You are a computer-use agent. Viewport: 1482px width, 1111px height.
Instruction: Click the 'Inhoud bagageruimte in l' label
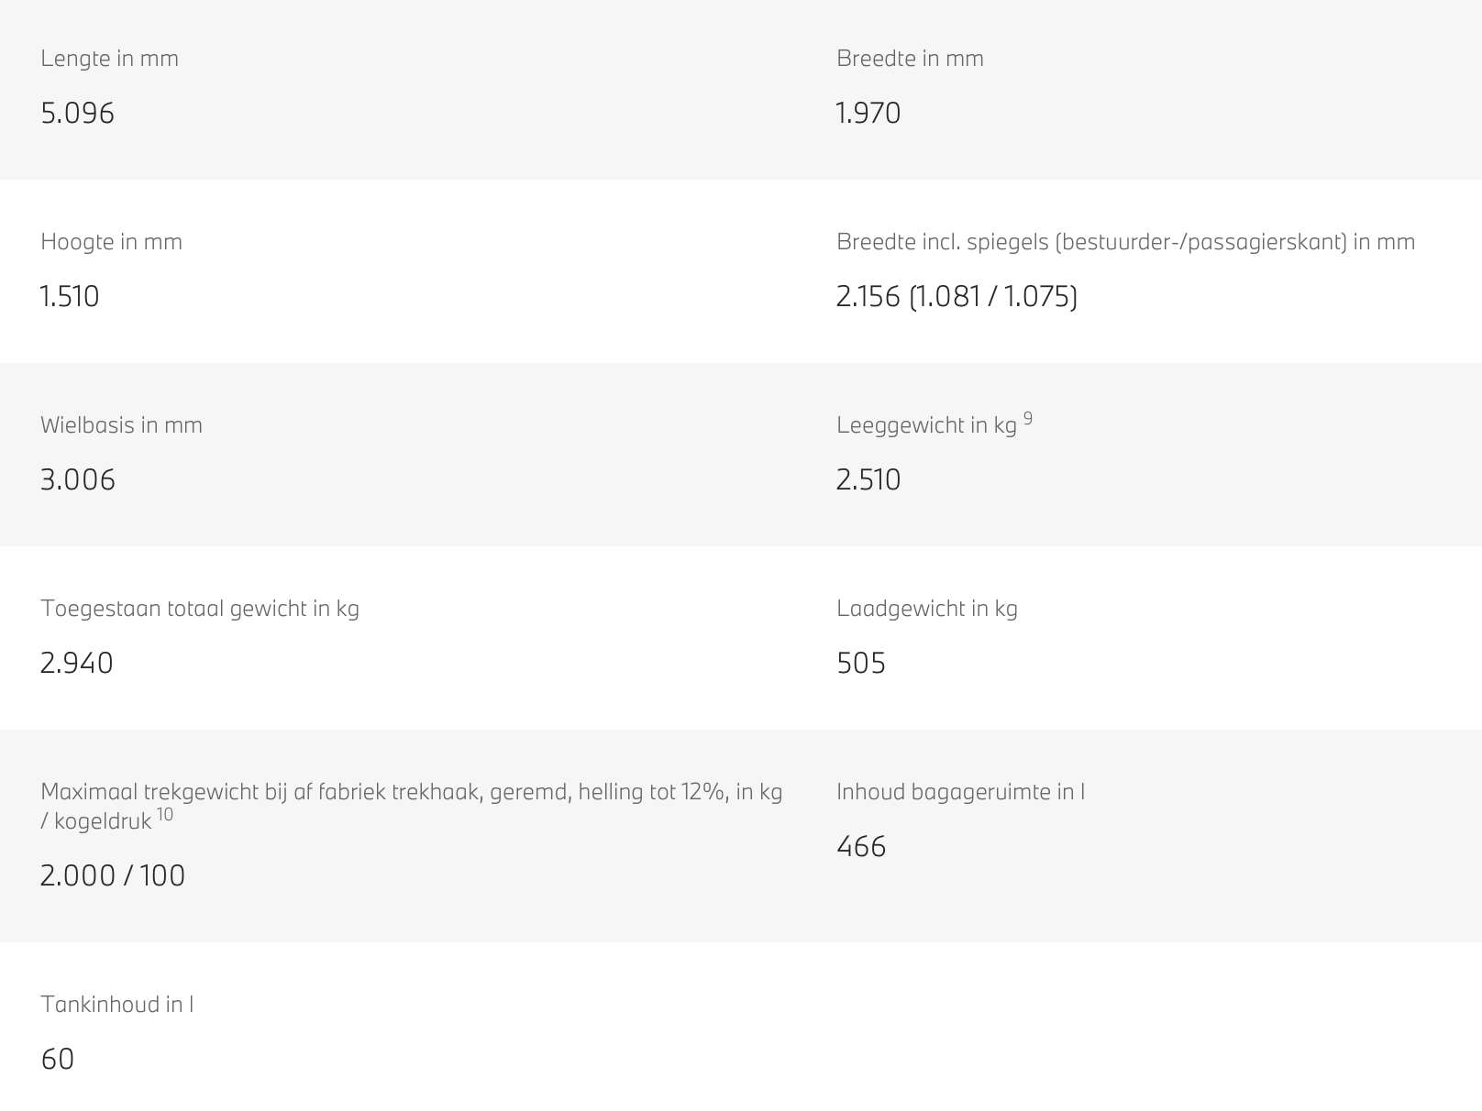click(960, 792)
